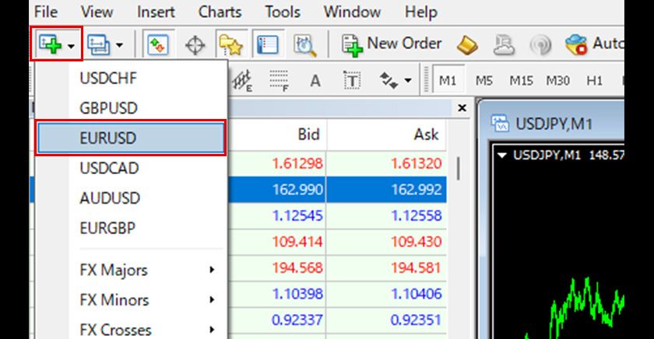Toggle the Data Window crosshair icon
Viewport: 654px width, 339px height.
coord(195,45)
